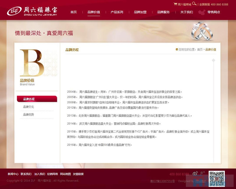Viewport: 236px width, 189px height.
Task: Click the breadcrumb location marker icon
Action: (177, 49)
